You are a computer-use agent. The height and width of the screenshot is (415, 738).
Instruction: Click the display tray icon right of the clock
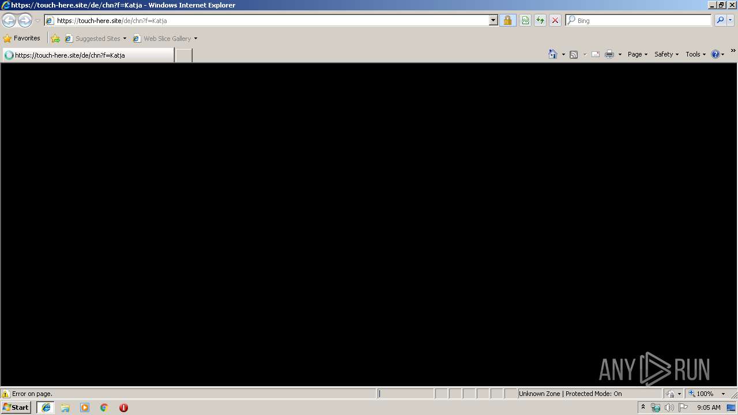[732, 408]
